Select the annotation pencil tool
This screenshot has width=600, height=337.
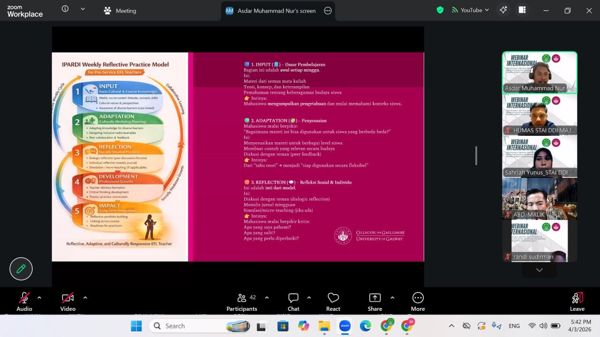coord(21,269)
